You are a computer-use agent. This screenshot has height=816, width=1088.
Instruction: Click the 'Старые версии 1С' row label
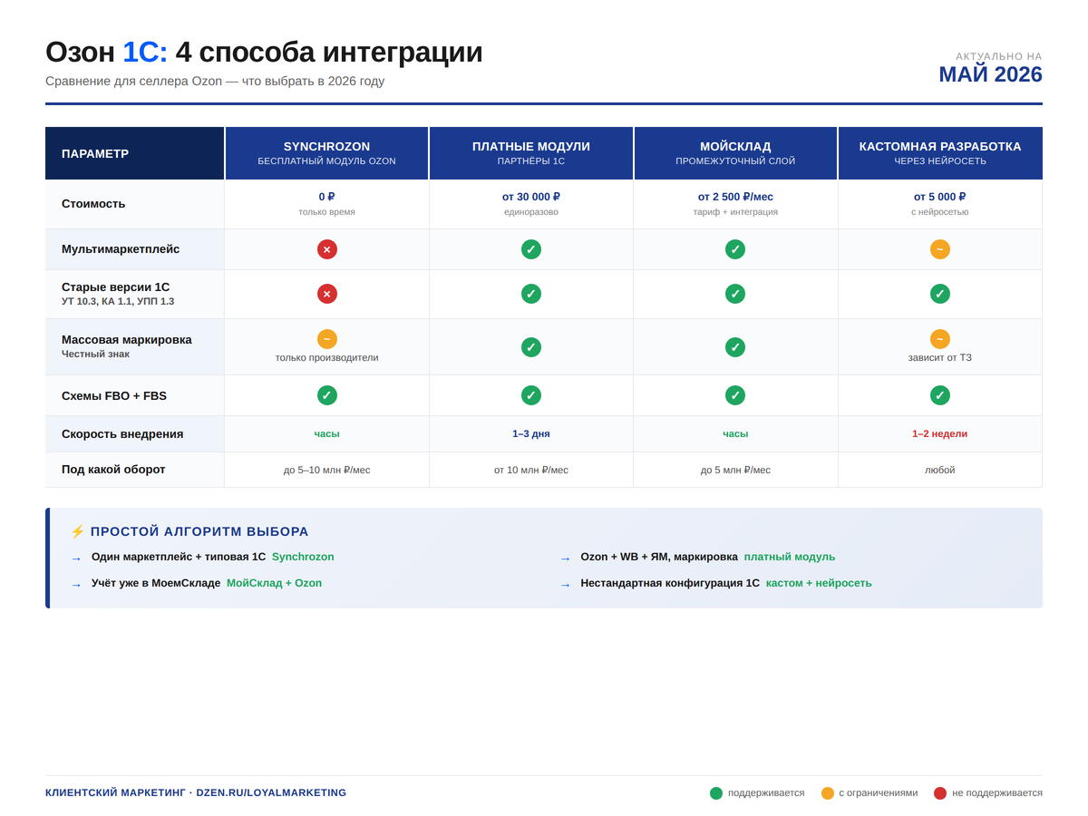(x=116, y=287)
